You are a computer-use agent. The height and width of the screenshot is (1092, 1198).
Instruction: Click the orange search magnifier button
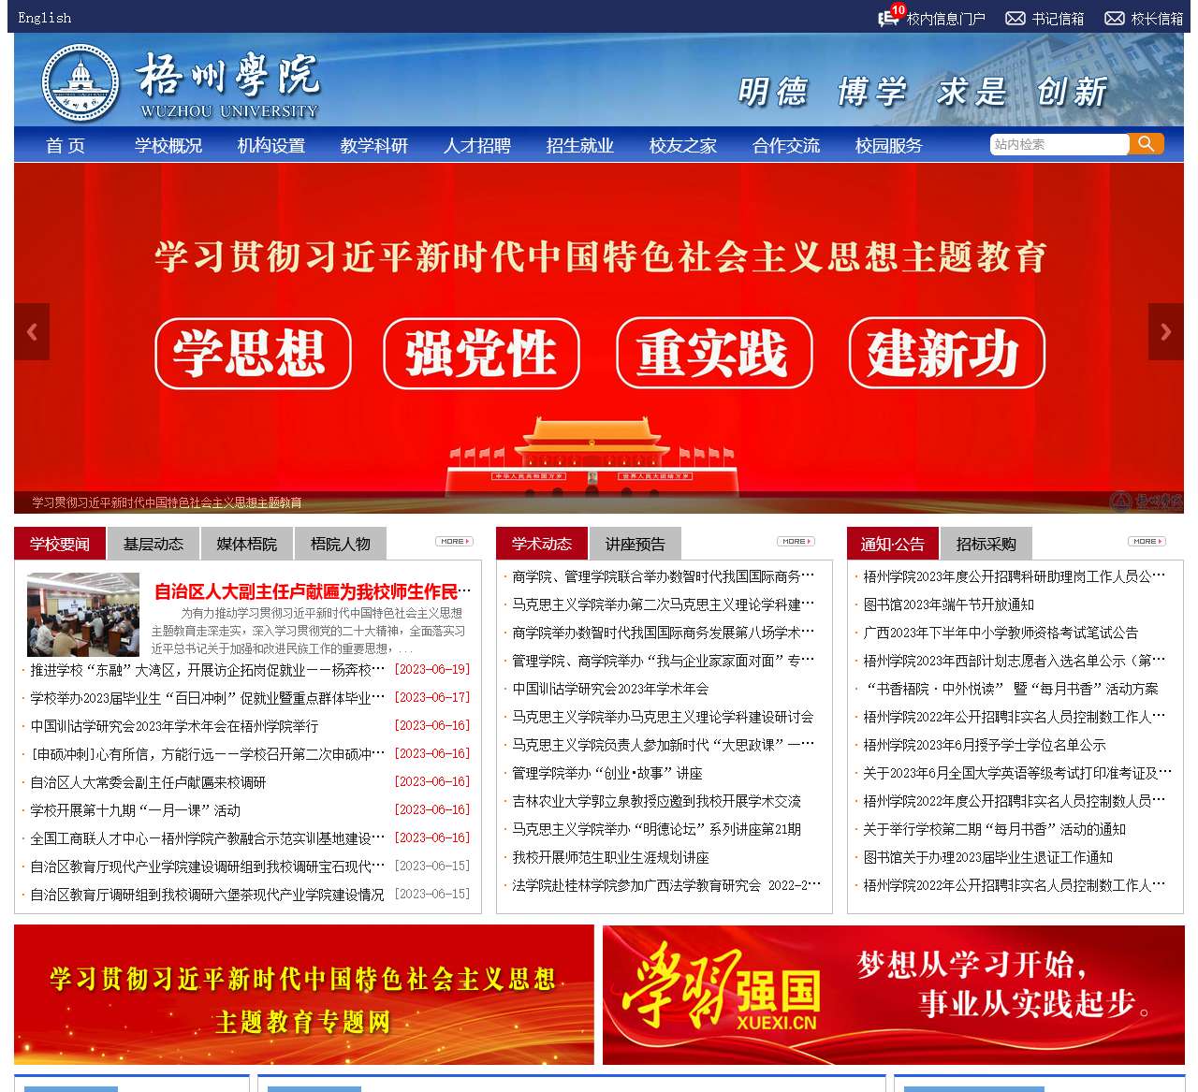pyautogui.click(x=1147, y=143)
